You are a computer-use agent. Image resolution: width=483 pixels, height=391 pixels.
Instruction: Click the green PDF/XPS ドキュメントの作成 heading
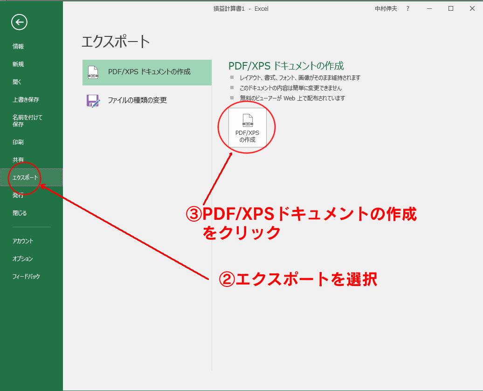[x=286, y=66]
